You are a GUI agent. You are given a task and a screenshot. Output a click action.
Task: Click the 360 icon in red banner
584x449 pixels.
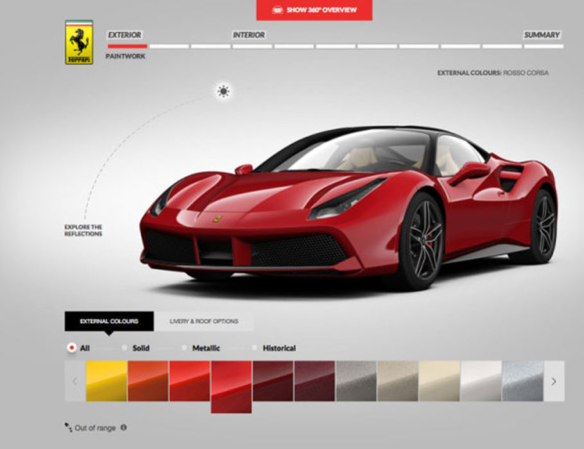pos(277,10)
